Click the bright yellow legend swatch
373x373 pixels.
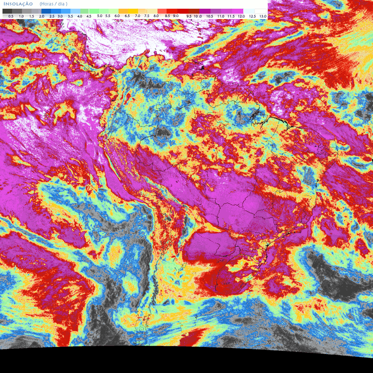click(133, 11)
